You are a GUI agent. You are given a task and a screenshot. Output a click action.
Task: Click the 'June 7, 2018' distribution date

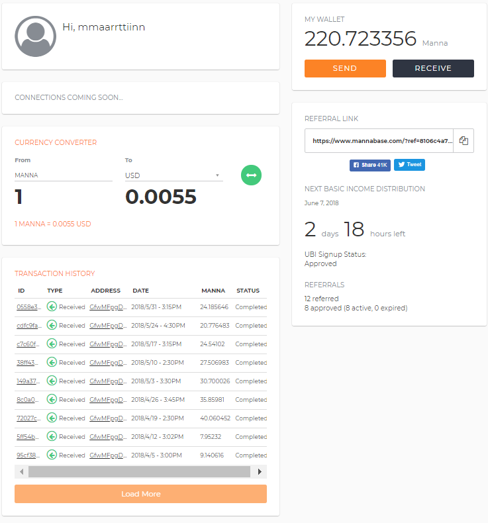point(322,203)
